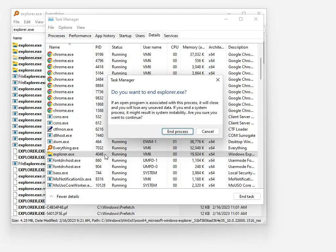Sort by User name column header
The height and width of the screenshot is (252, 336).
154,47
